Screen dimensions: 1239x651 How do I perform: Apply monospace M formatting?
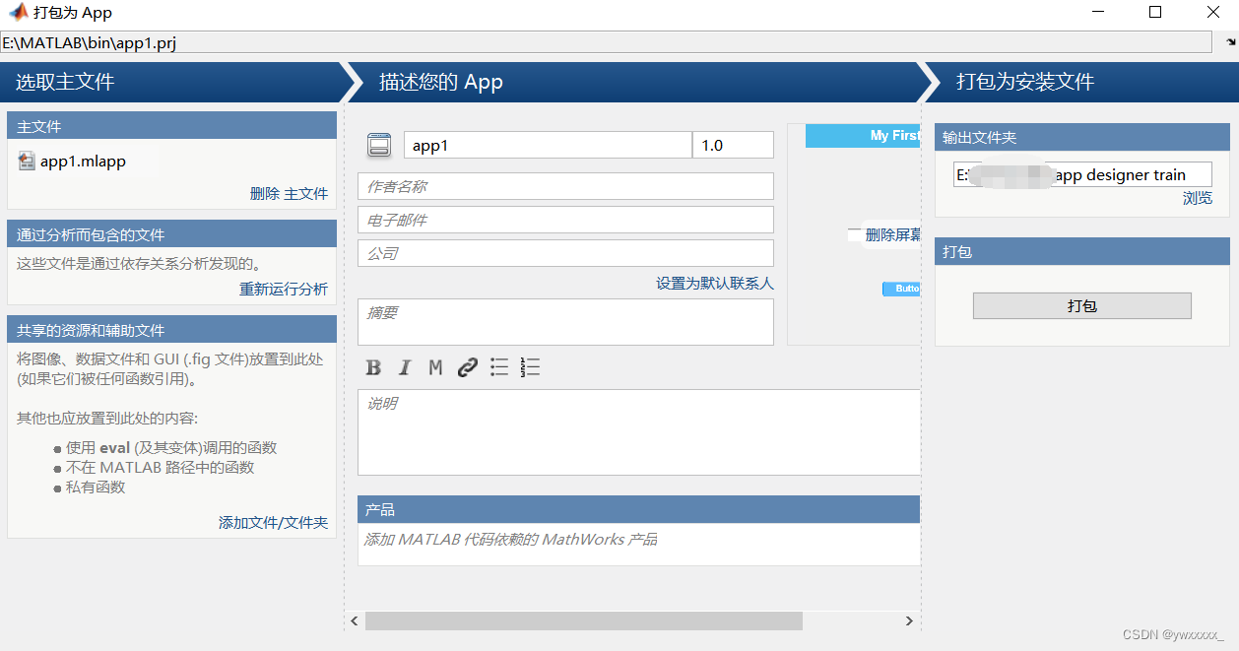(x=435, y=367)
